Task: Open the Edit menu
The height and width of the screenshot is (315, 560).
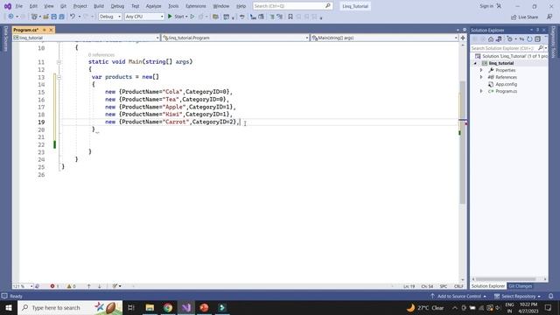Action: [33, 6]
